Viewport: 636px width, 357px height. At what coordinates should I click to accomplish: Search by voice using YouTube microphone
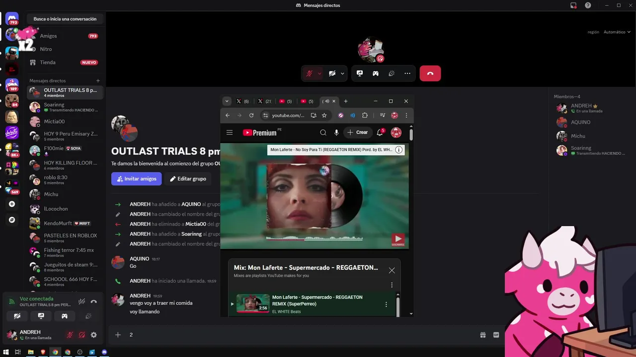[x=336, y=132]
